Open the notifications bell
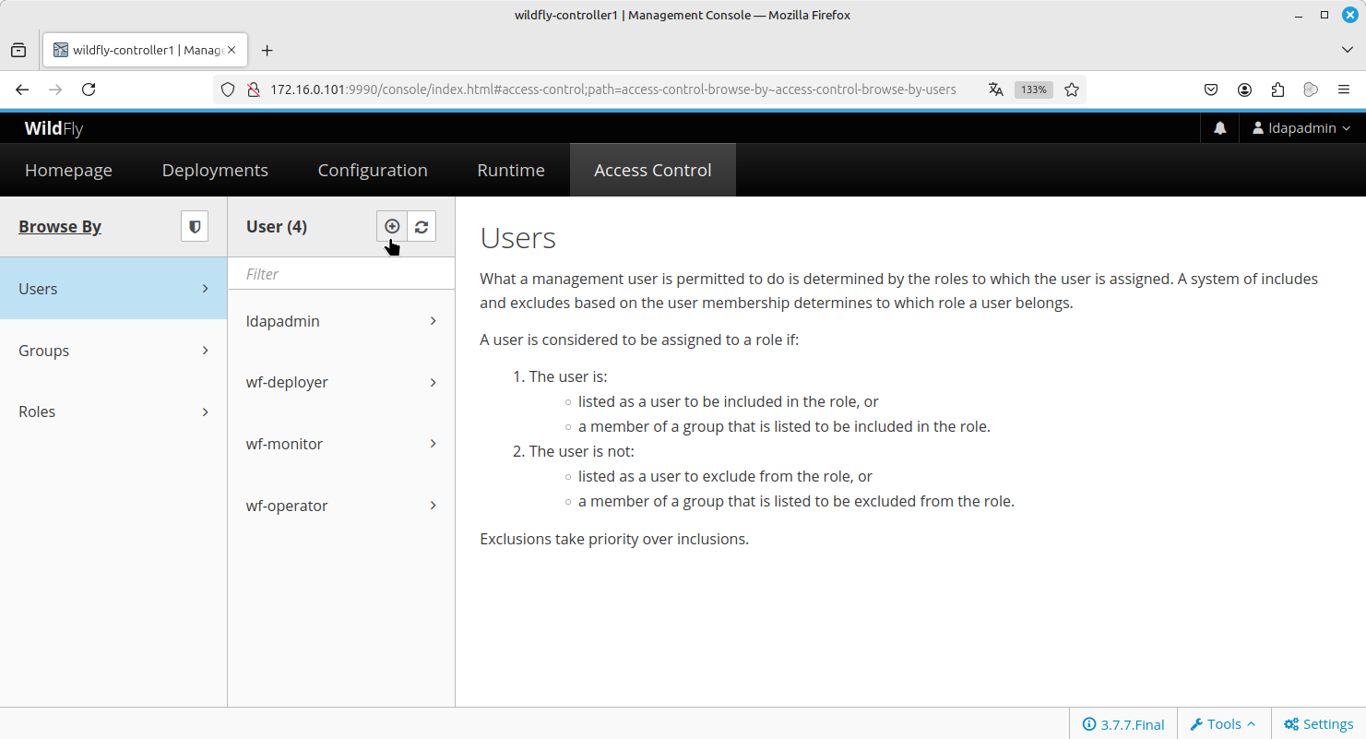 tap(1220, 128)
